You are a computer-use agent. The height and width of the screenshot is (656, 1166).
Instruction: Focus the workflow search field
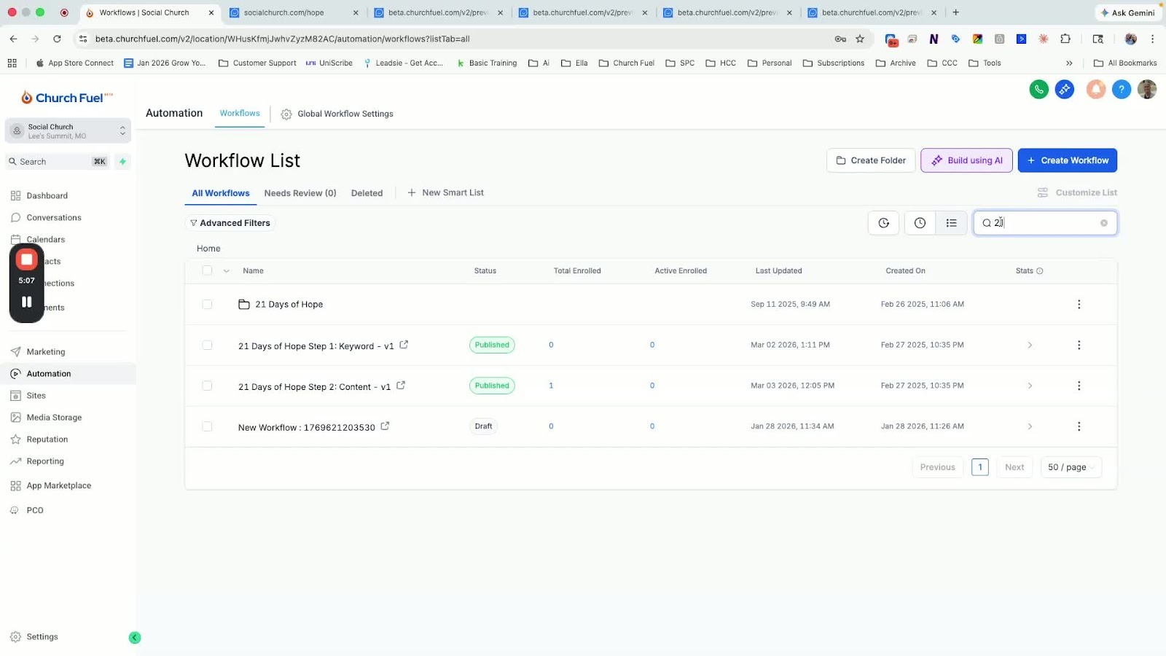pos(1045,223)
